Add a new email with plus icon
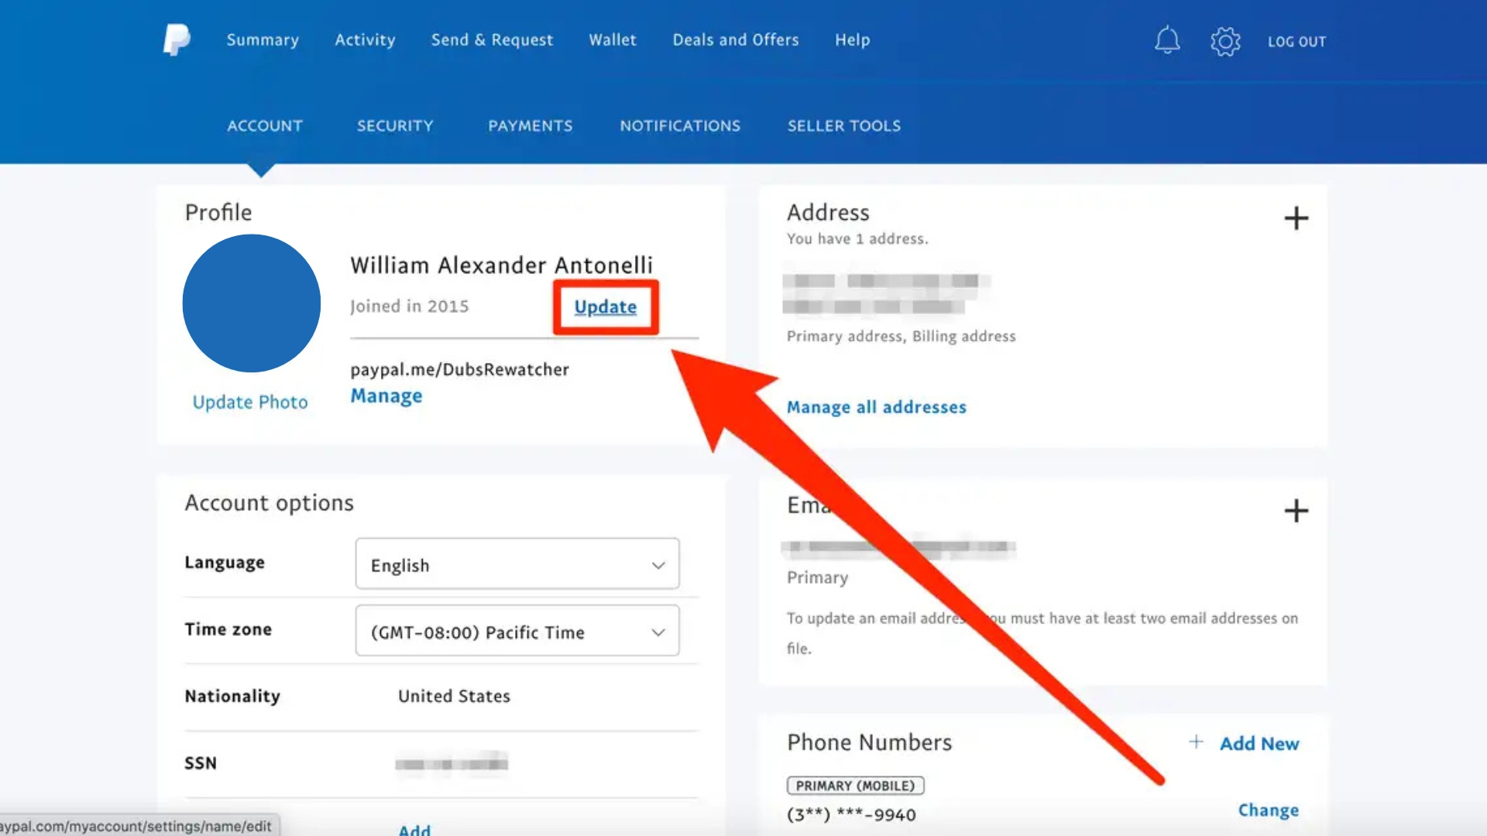The width and height of the screenshot is (1487, 836). pos(1296,511)
